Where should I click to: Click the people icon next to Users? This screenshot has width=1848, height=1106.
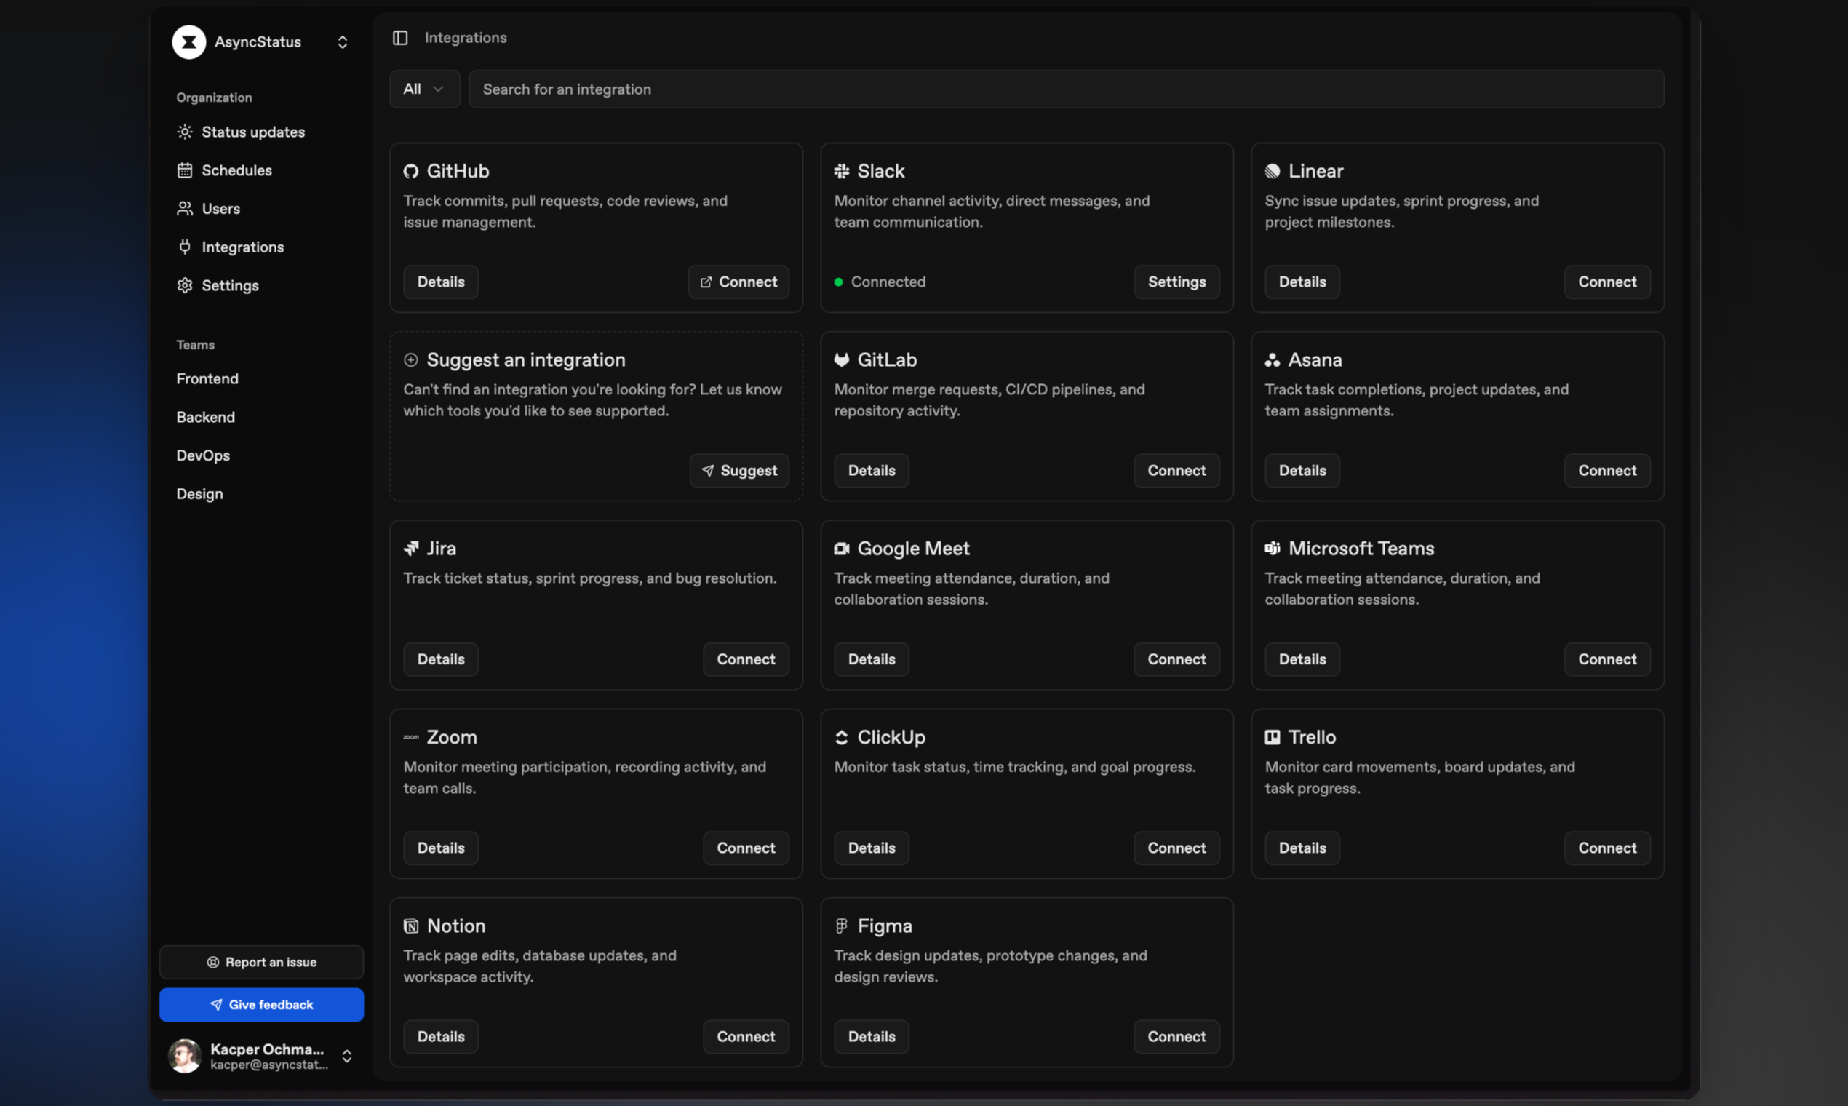185,209
